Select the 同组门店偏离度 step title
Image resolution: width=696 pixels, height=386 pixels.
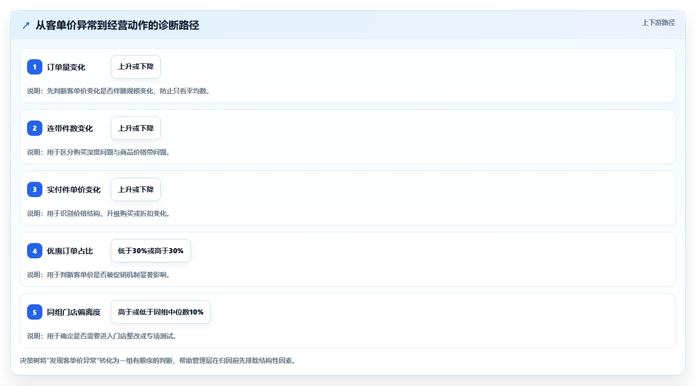tap(74, 312)
